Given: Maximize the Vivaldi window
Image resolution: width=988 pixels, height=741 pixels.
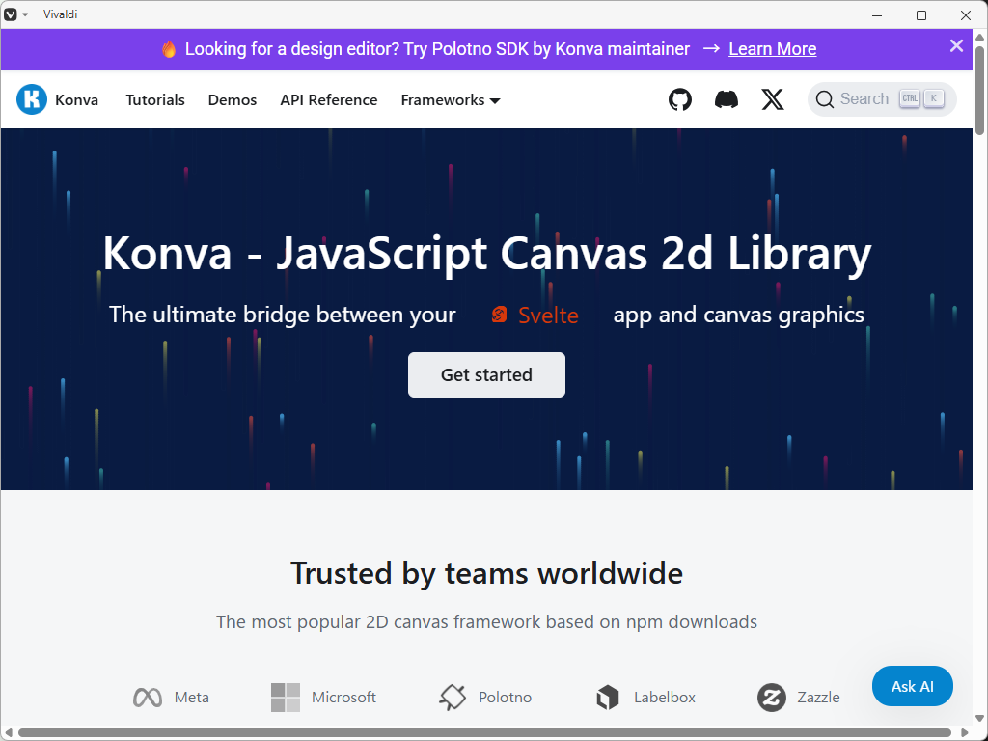Looking at the screenshot, I should [x=921, y=15].
